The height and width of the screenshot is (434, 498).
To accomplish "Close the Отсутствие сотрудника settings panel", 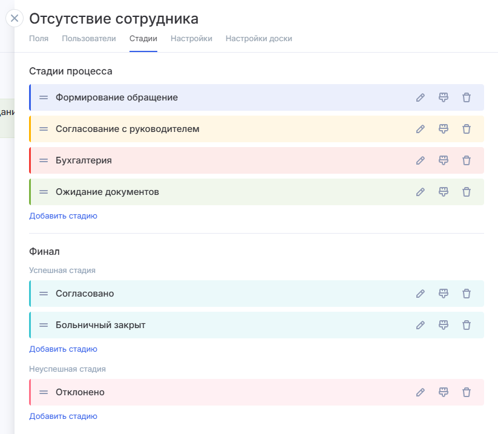I will 15,18.
